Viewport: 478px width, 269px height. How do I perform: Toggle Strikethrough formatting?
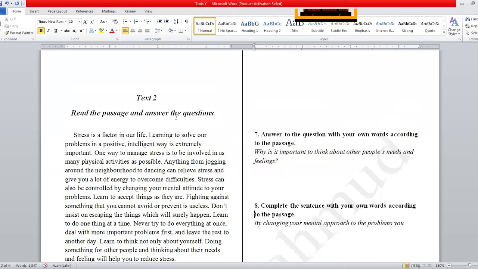click(x=67, y=31)
